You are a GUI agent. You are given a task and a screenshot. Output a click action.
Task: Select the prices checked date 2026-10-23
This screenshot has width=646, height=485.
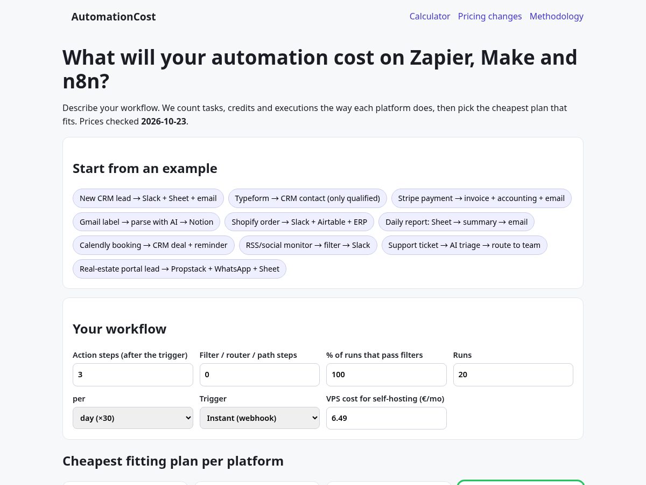[164, 122]
